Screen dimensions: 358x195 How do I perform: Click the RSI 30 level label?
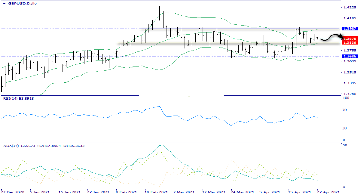[x=345, y=128]
